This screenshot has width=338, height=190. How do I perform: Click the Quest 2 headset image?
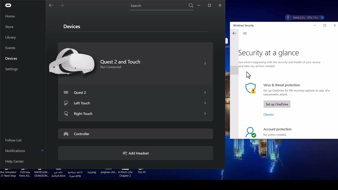(x=72, y=61)
